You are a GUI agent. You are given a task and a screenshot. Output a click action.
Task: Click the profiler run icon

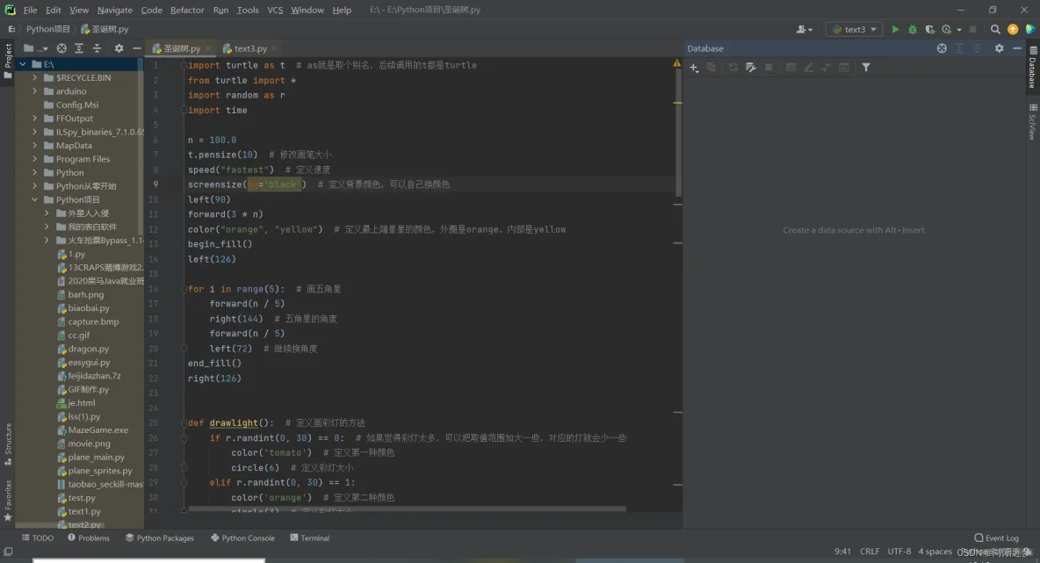[947, 29]
